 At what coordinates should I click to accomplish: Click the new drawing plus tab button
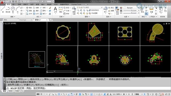click(51, 20)
